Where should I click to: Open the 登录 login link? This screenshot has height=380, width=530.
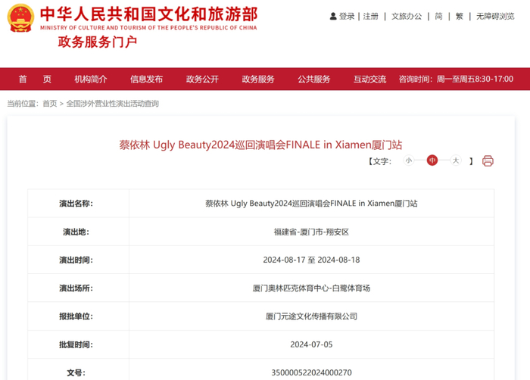point(347,16)
